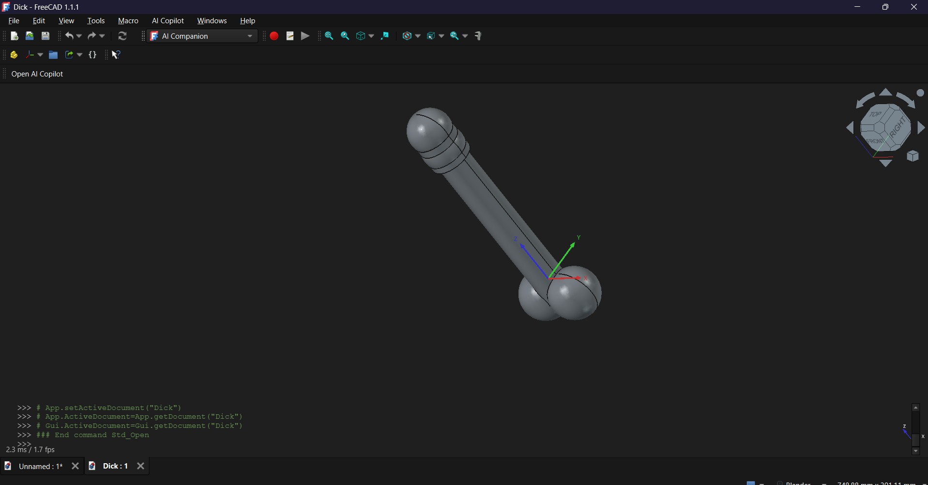The width and height of the screenshot is (928, 485).
Task: Expand the datum axes dropdown arrow
Action: pyautogui.click(x=41, y=55)
